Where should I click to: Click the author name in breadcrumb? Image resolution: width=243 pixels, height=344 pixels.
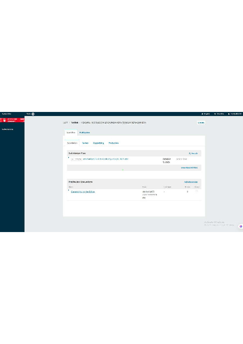pos(75,123)
